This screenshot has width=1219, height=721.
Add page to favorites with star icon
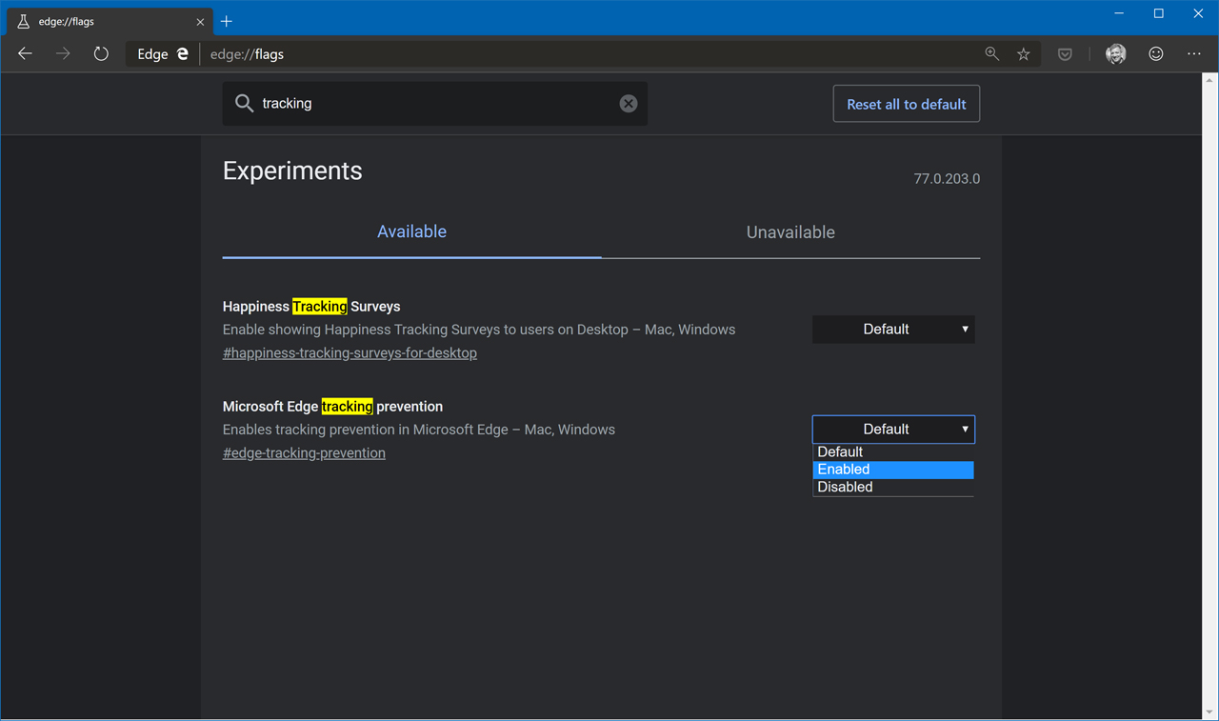[1024, 54]
